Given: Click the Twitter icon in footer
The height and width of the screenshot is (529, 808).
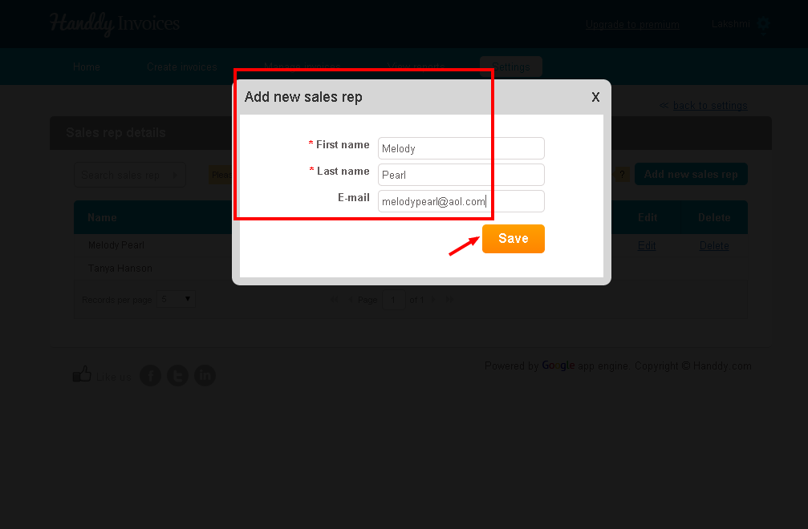Looking at the screenshot, I should (178, 376).
